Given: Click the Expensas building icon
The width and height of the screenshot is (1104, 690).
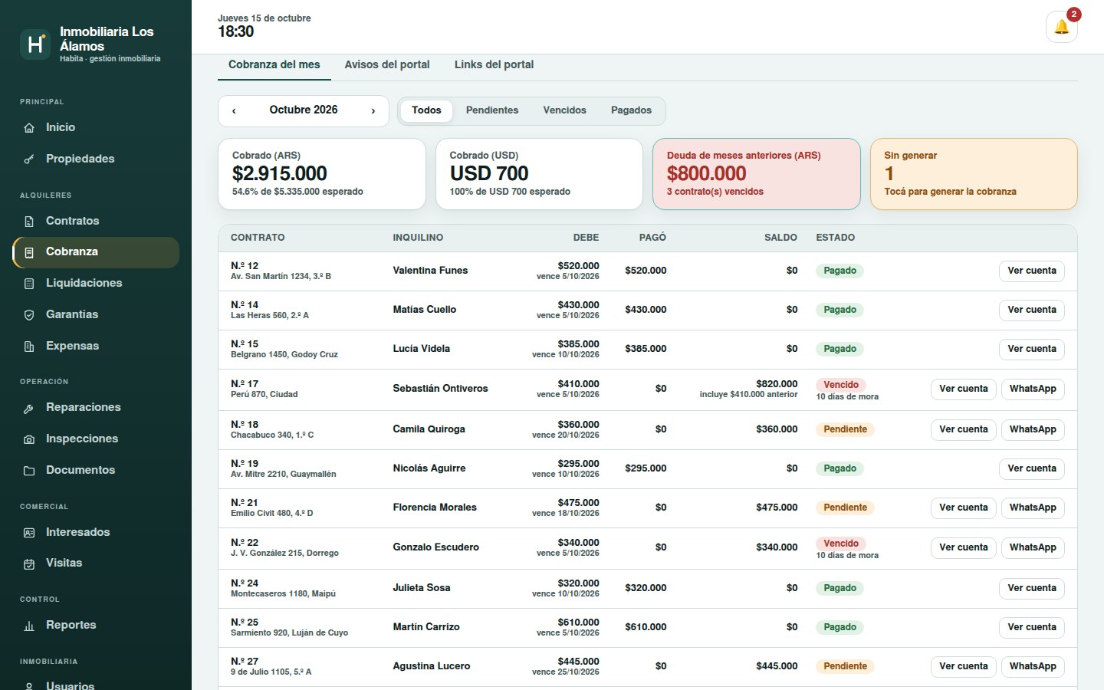Looking at the screenshot, I should coord(29,347).
